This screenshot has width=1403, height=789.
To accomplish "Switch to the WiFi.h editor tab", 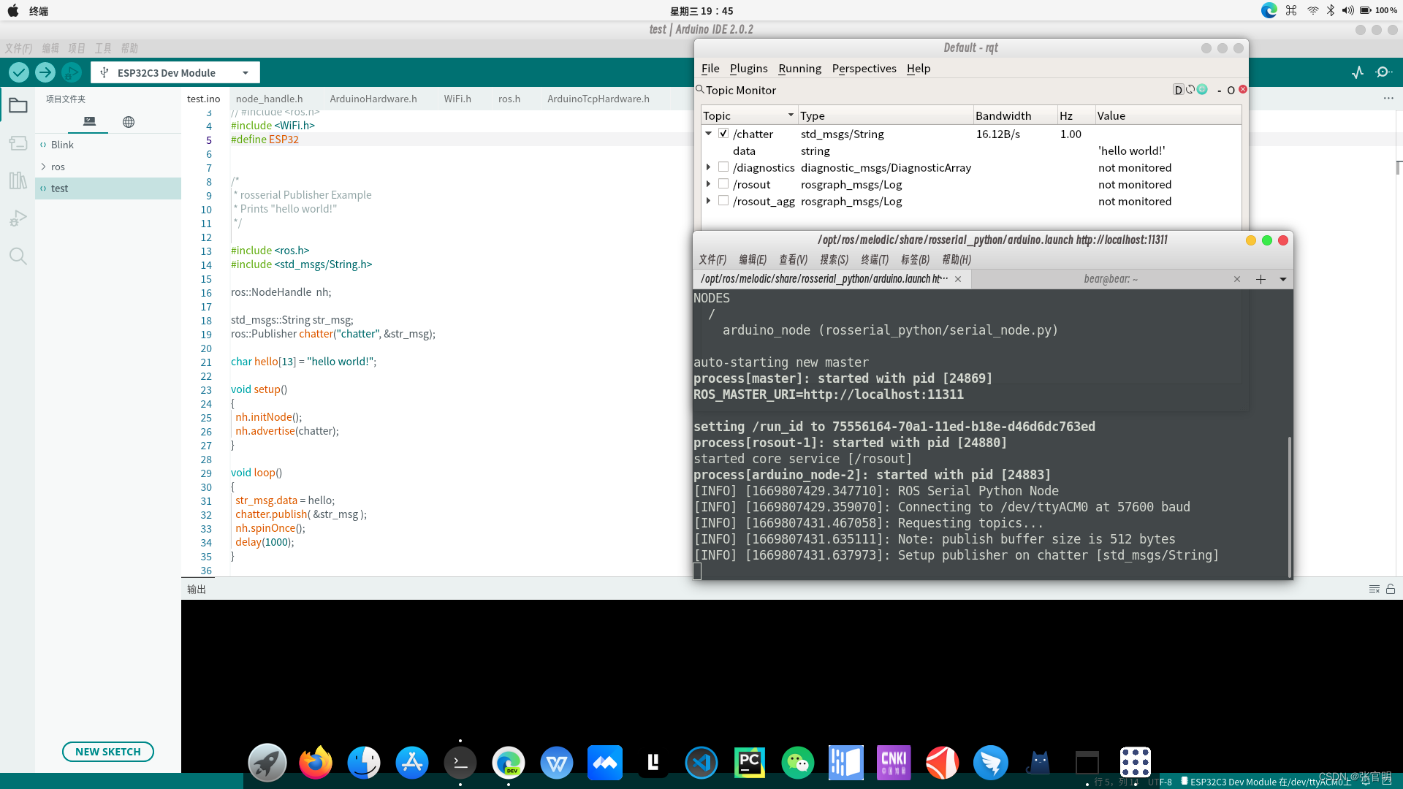I will (x=458, y=99).
